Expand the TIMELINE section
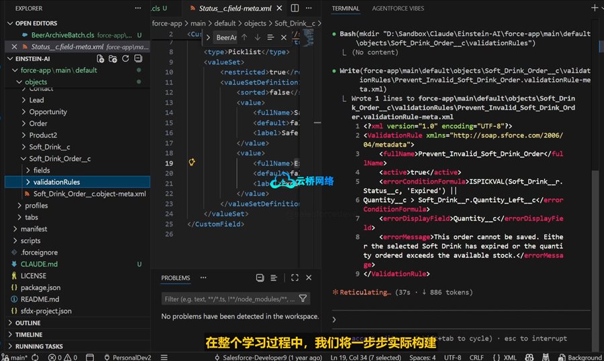This screenshot has width=604, height=361. [x=28, y=335]
